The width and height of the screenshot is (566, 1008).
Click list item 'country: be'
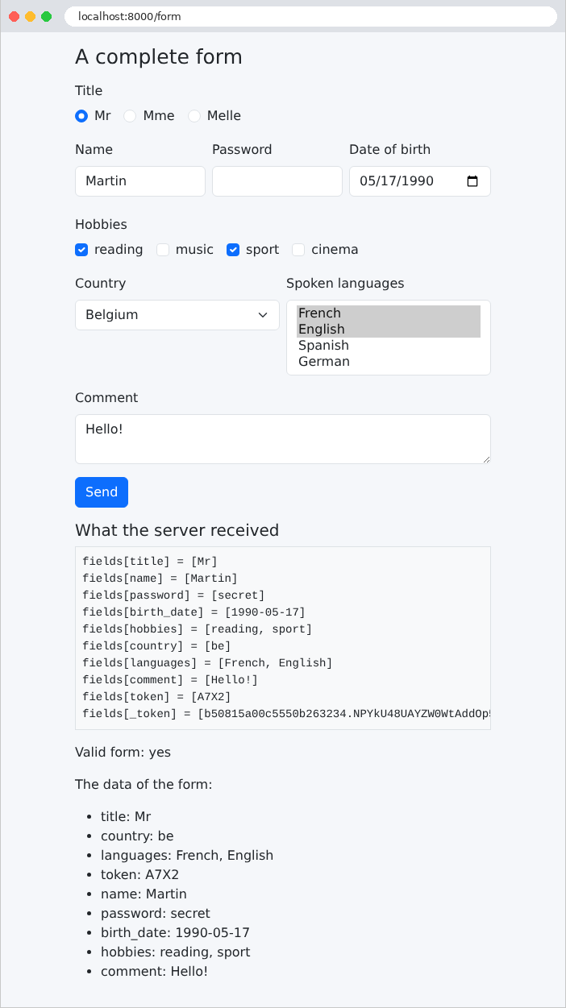click(137, 836)
